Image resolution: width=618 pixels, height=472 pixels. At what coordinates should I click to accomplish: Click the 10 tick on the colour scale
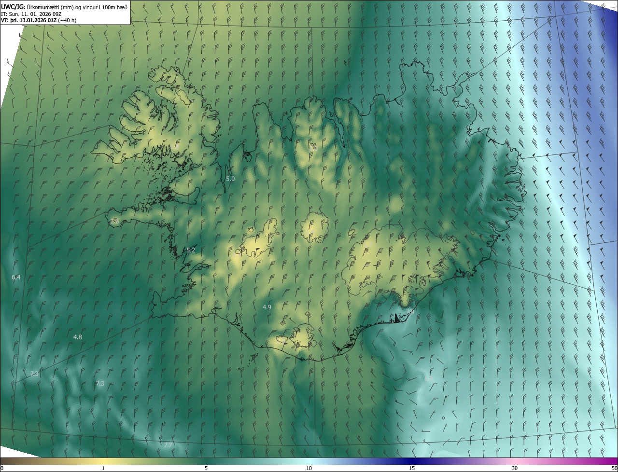(x=309, y=468)
